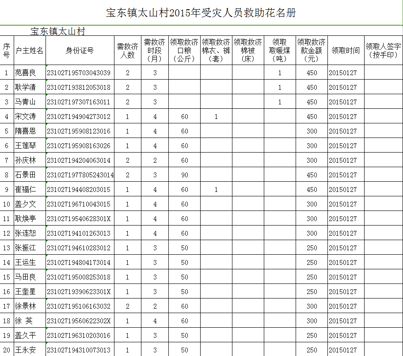The image size is (403, 356).
Task: Select the 领取人签字(按手印) header
Action: coord(384,50)
